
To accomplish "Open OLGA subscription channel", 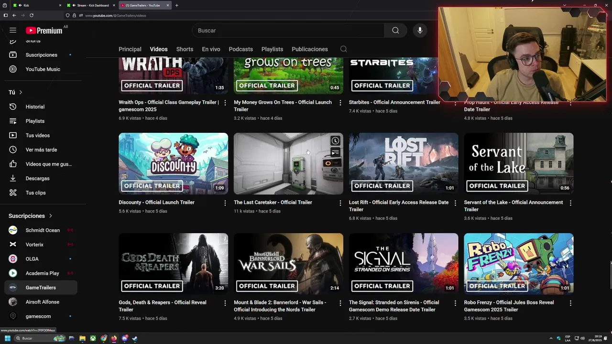I will click(x=41, y=259).
